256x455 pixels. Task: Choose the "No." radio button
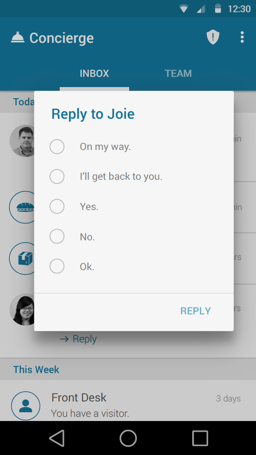tap(57, 236)
